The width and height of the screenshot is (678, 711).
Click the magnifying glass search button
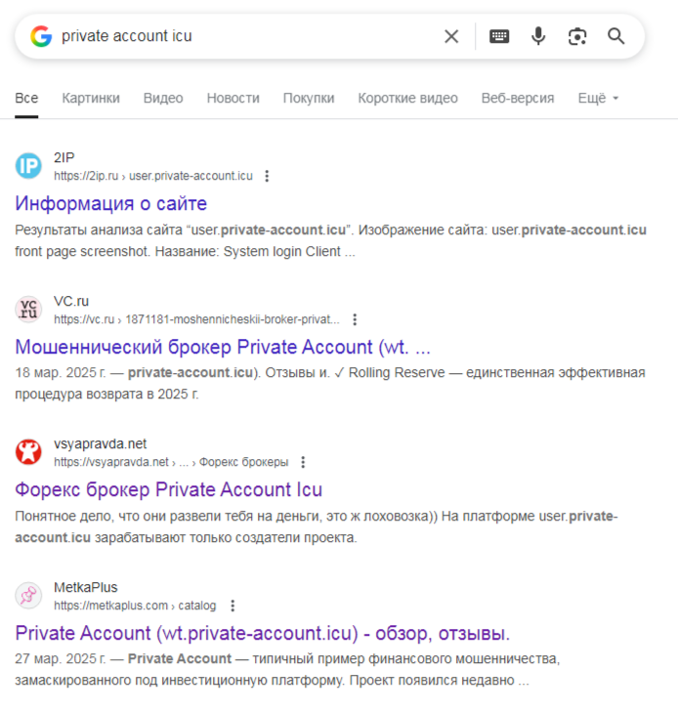click(616, 36)
